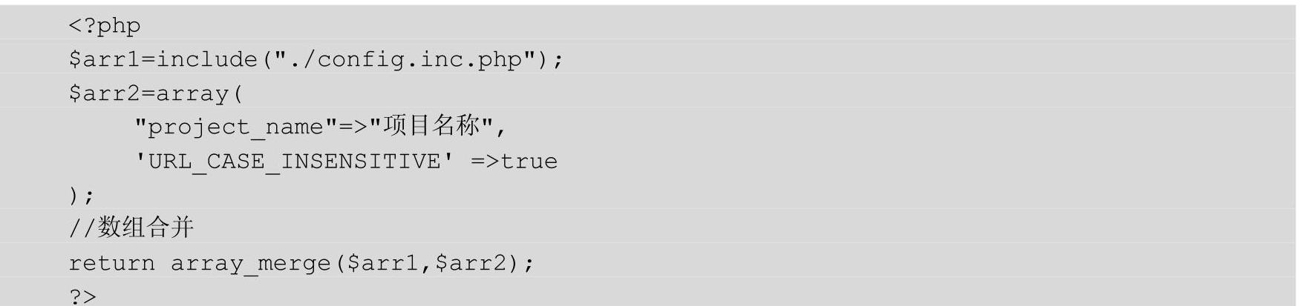The image size is (1300, 306).
Task: Select the $arr2 argument in array_merge
Action: click(x=471, y=263)
